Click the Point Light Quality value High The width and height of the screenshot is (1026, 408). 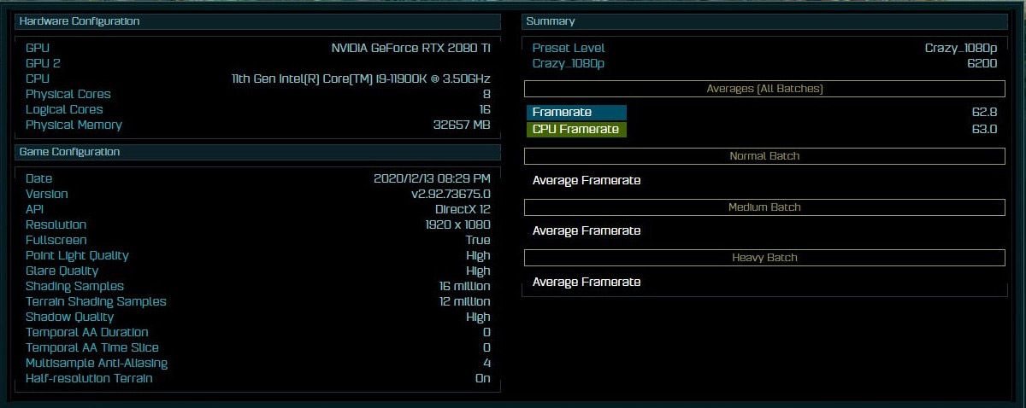[478, 255]
